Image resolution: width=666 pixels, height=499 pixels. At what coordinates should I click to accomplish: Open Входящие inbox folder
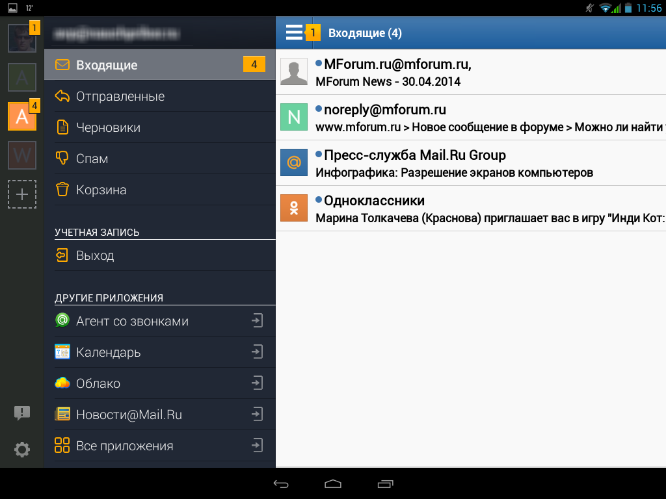[x=160, y=64]
